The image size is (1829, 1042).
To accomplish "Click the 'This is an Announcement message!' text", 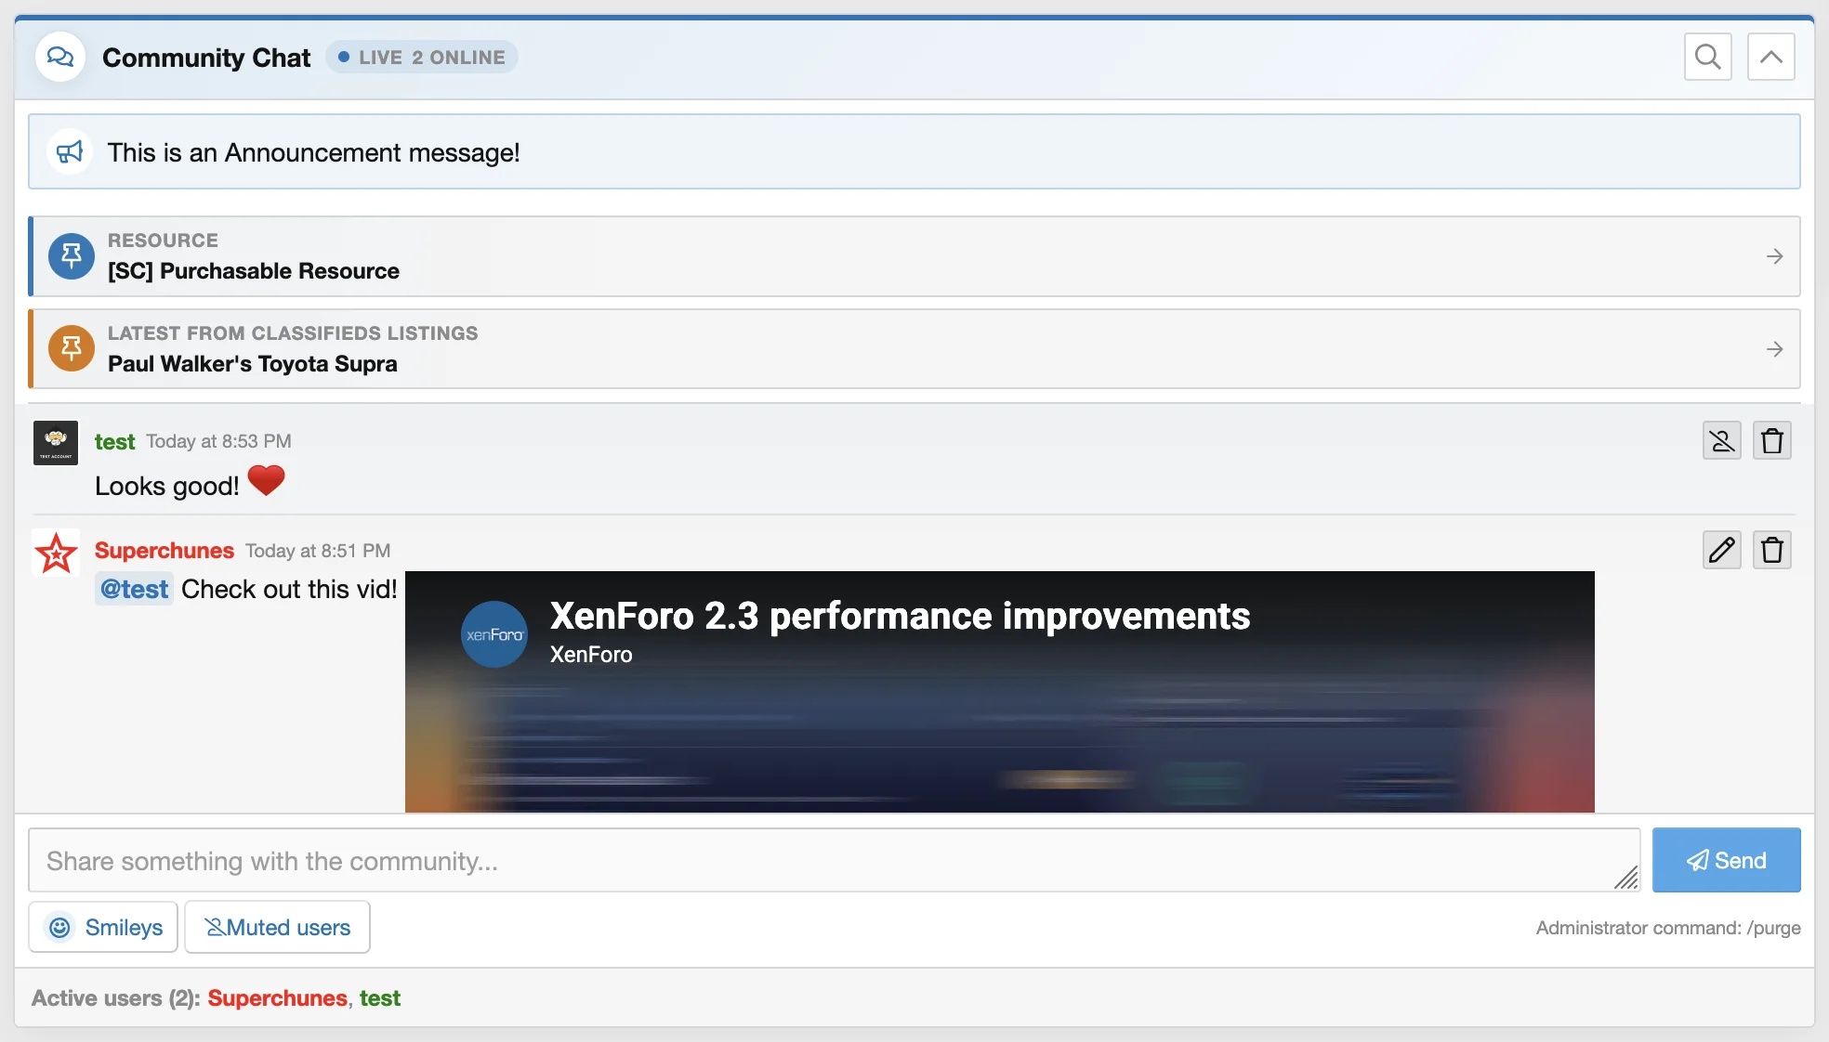I will [x=313, y=152].
